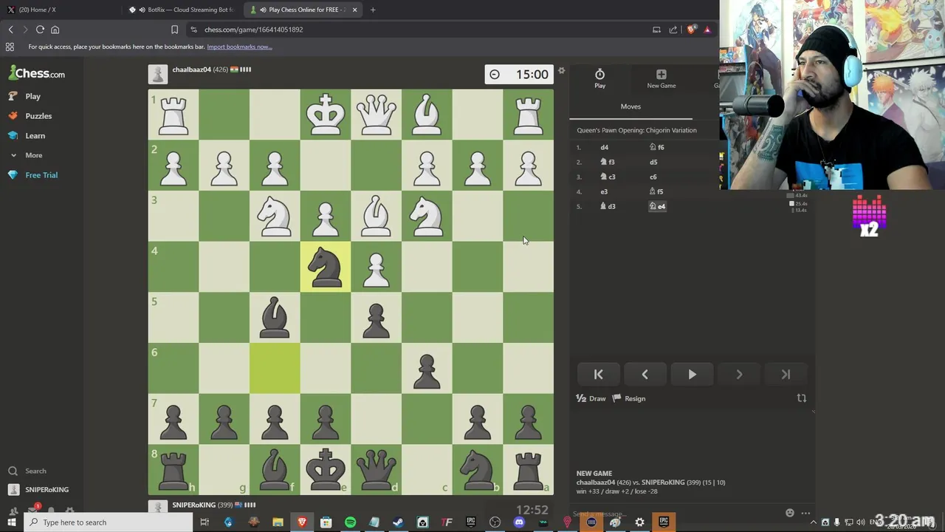This screenshot has height=532, width=945.
Task: Click Brave Shields lion icon in address bar
Action: coord(691,30)
